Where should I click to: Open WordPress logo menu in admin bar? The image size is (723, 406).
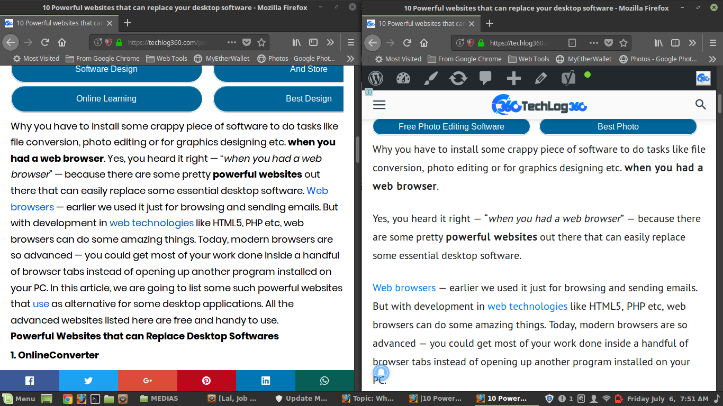(376, 78)
